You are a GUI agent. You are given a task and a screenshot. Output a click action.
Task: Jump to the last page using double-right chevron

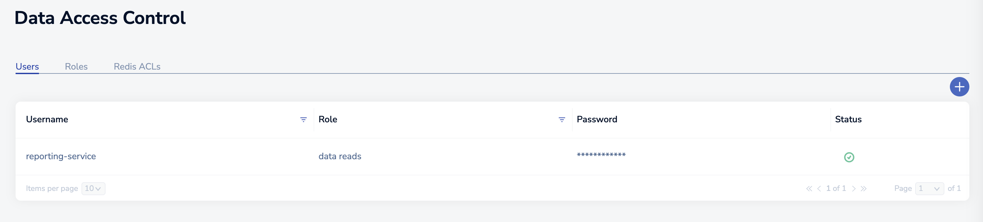click(864, 188)
